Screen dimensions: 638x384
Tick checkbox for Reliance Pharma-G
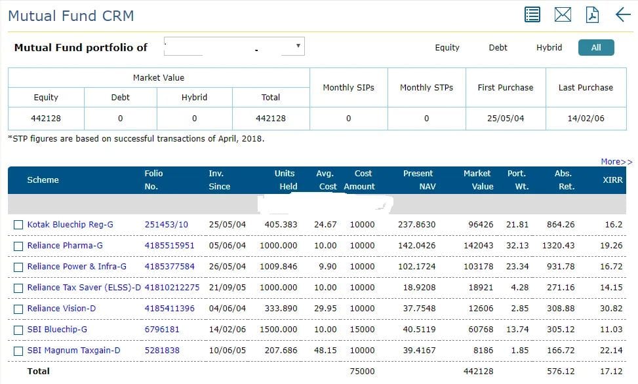[x=18, y=246]
